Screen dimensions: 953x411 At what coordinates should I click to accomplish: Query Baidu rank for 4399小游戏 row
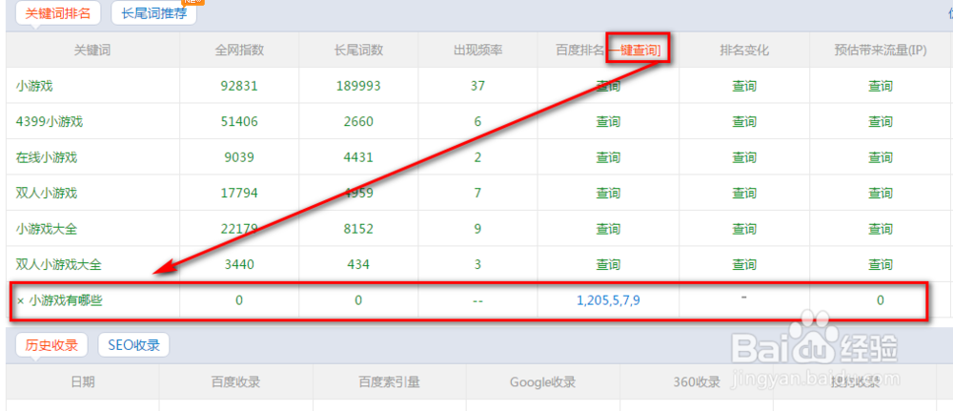pyautogui.click(x=608, y=122)
